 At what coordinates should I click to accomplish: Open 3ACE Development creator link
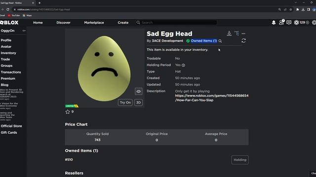[167, 41]
